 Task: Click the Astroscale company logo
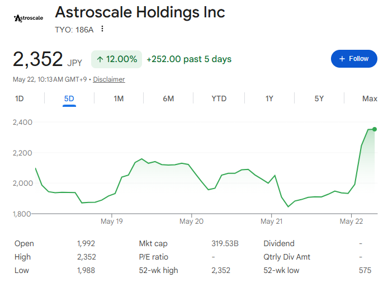(29, 18)
